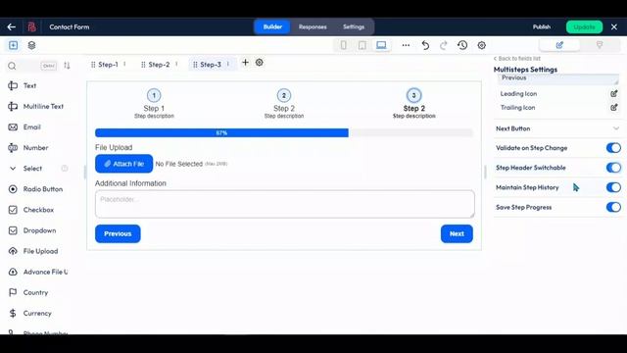The width and height of the screenshot is (627, 353).
Task: Open the add fields panel icon
Action: [13, 45]
